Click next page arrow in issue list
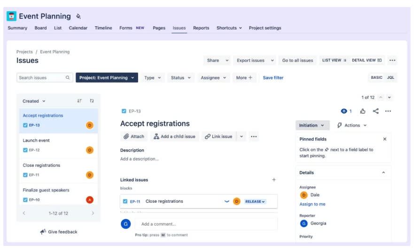 point(93,213)
